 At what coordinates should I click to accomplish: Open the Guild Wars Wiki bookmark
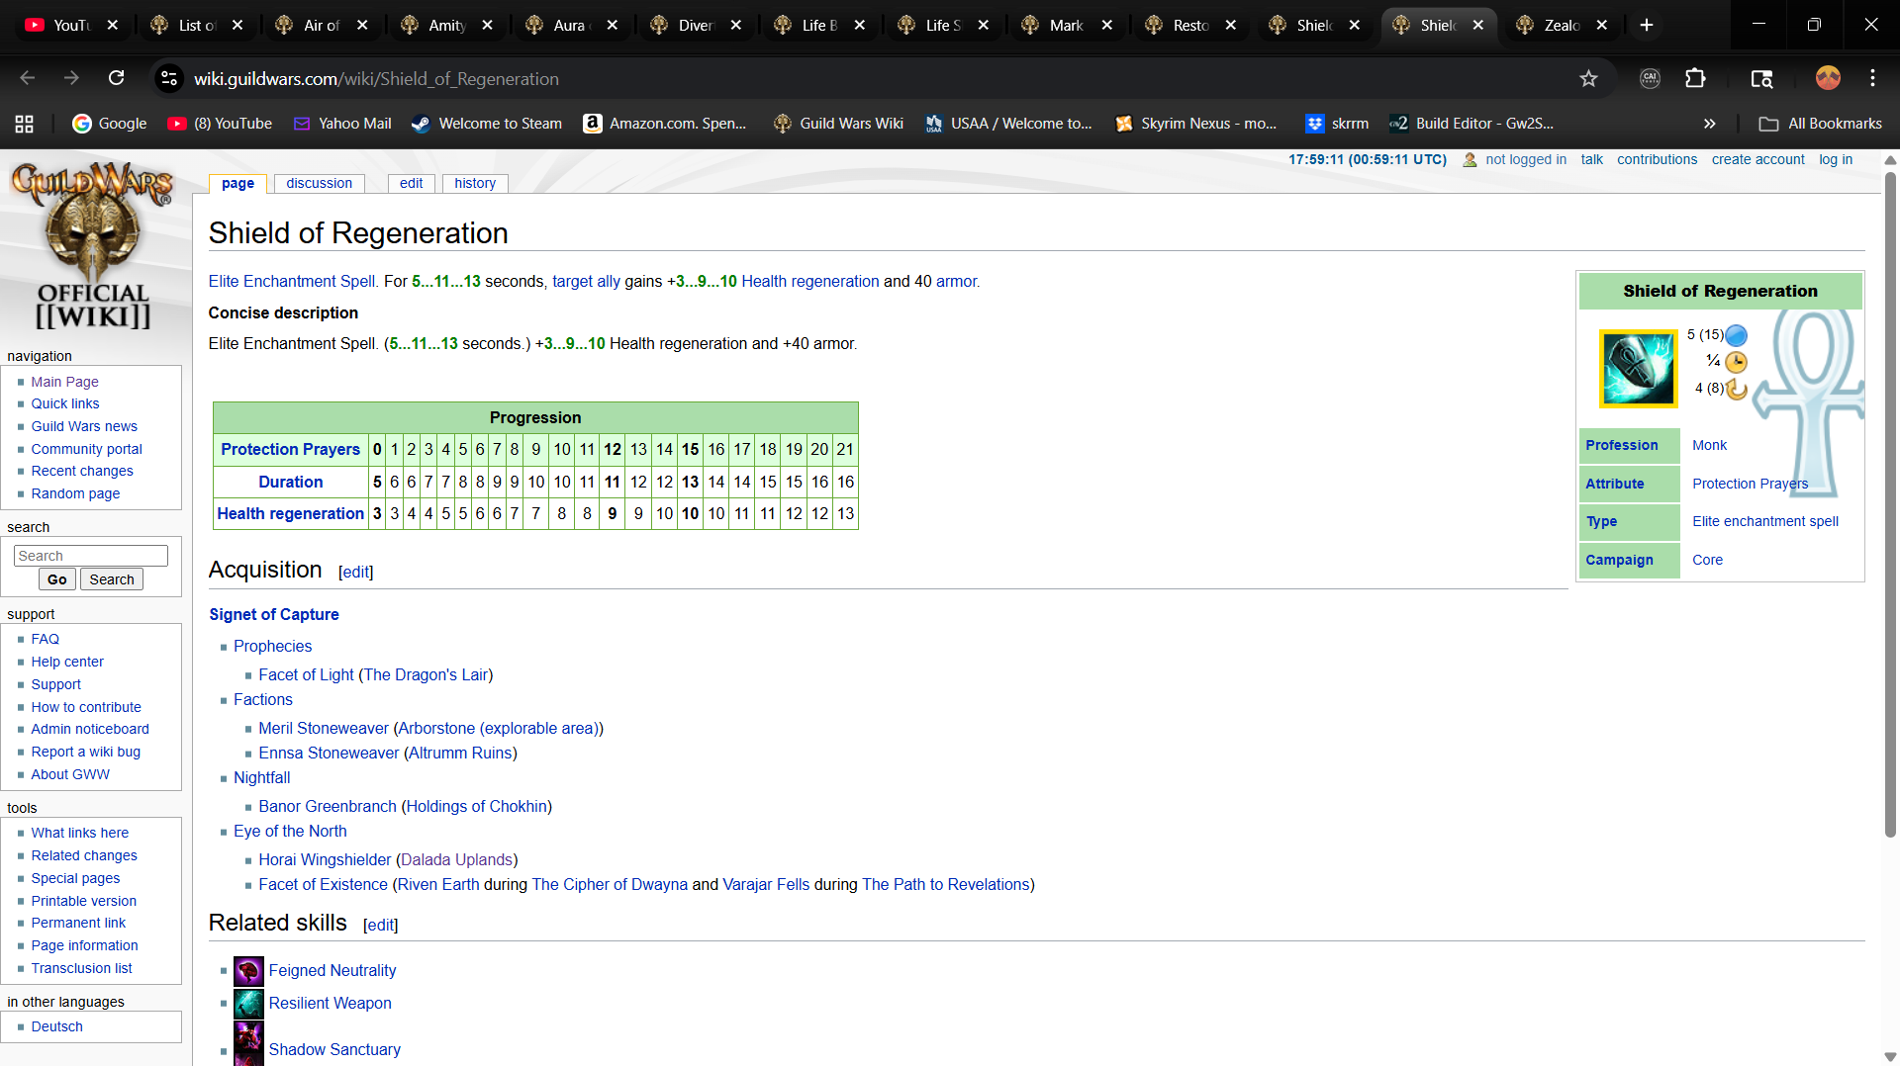point(838,124)
